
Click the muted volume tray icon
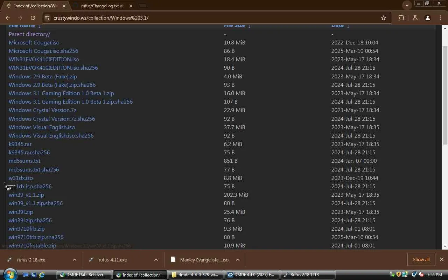[x=421, y=275]
